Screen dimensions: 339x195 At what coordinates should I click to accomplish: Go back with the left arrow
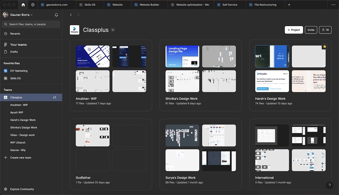click(71, 15)
